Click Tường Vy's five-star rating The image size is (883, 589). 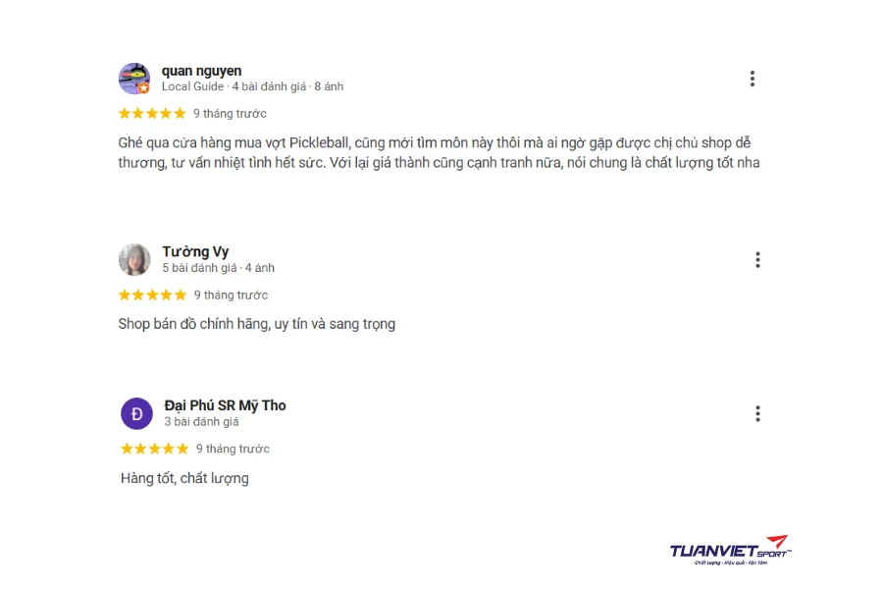tap(152, 294)
